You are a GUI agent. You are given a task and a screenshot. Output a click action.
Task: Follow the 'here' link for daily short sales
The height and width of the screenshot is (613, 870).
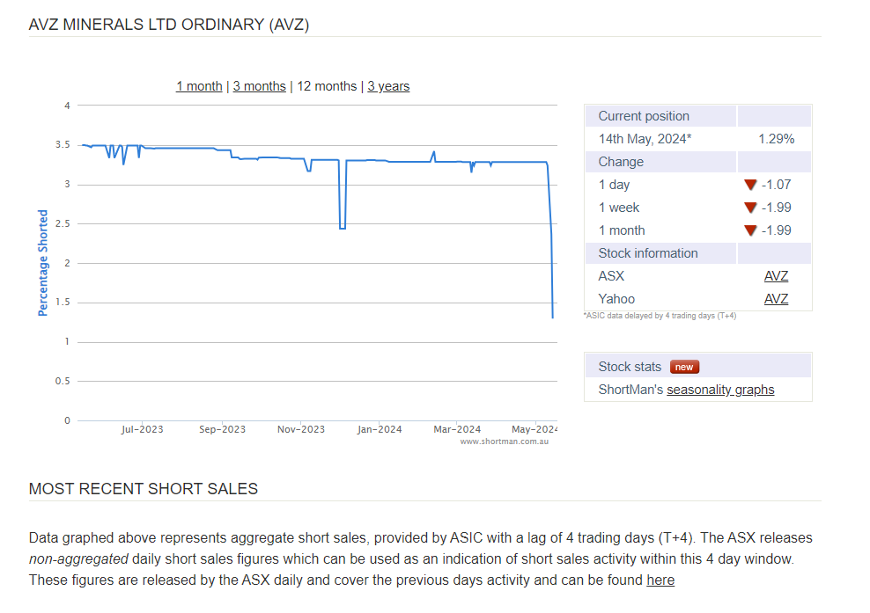coord(660,580)
